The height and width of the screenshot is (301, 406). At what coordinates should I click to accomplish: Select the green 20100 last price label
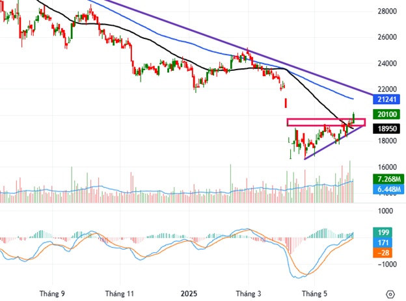388,114
